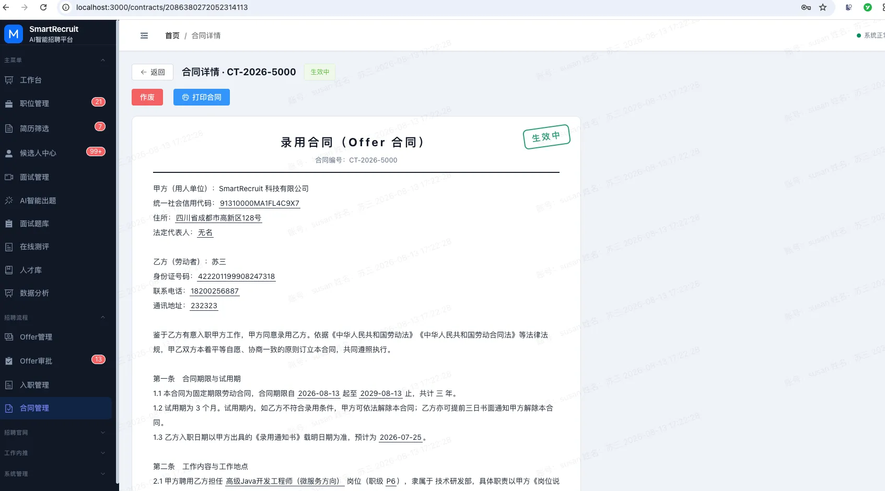The width and height of the screenshot is (885, 491).
Task: Click the 合同详情 breadcrumb
Action: click(x=206, y=36)
